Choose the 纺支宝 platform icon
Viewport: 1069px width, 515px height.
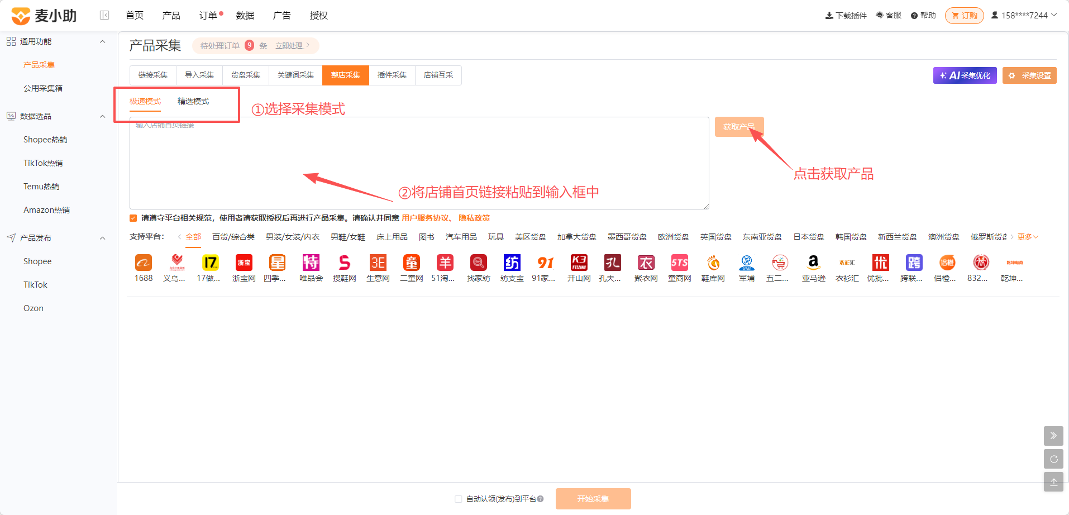[512, 263]
